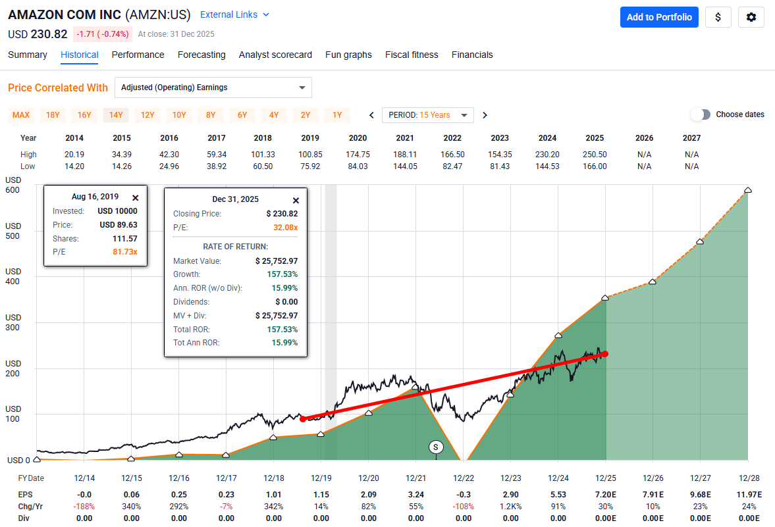Click the S split marker on the chart
Viewport: 775px width, 527px height.
coord(435,447)
